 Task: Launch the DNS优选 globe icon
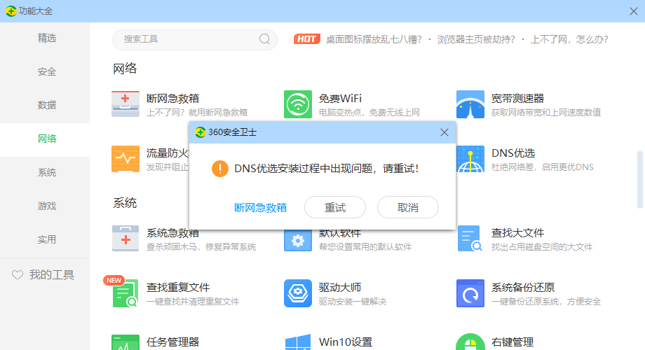[x=470, y=159]
